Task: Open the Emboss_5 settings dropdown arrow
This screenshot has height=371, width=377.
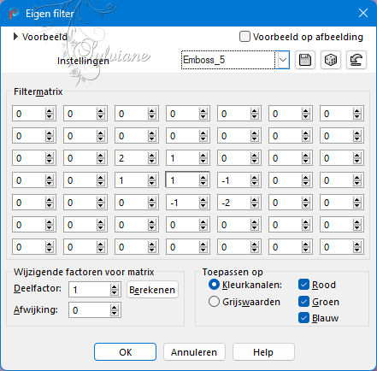Action: pos(283,60)
